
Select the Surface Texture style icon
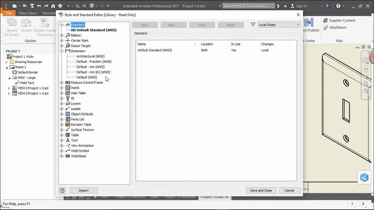point(68,129)
